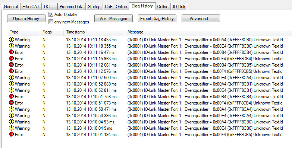Select error stop icon at 10:11:12 661 ms
This screenshot has width=292, height=148.
coord(12,65)
